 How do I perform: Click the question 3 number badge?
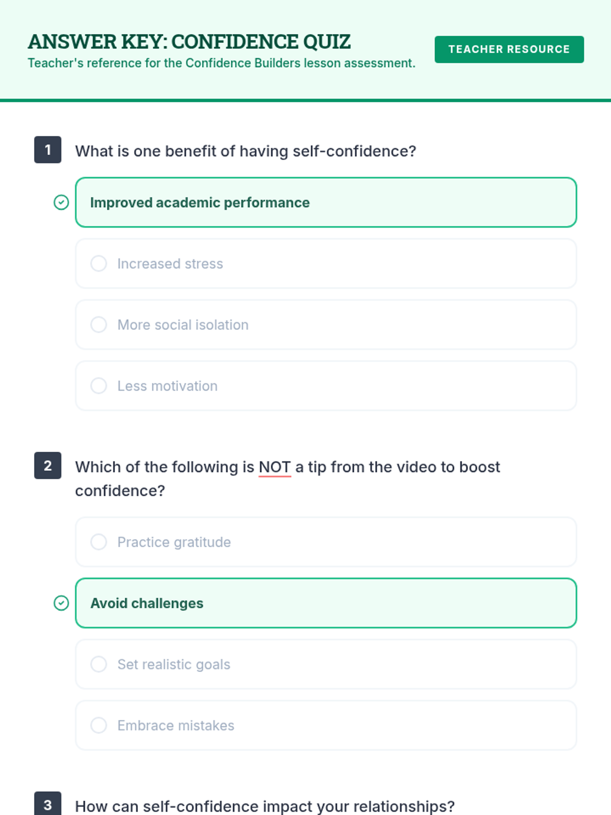tap(48, 803)
